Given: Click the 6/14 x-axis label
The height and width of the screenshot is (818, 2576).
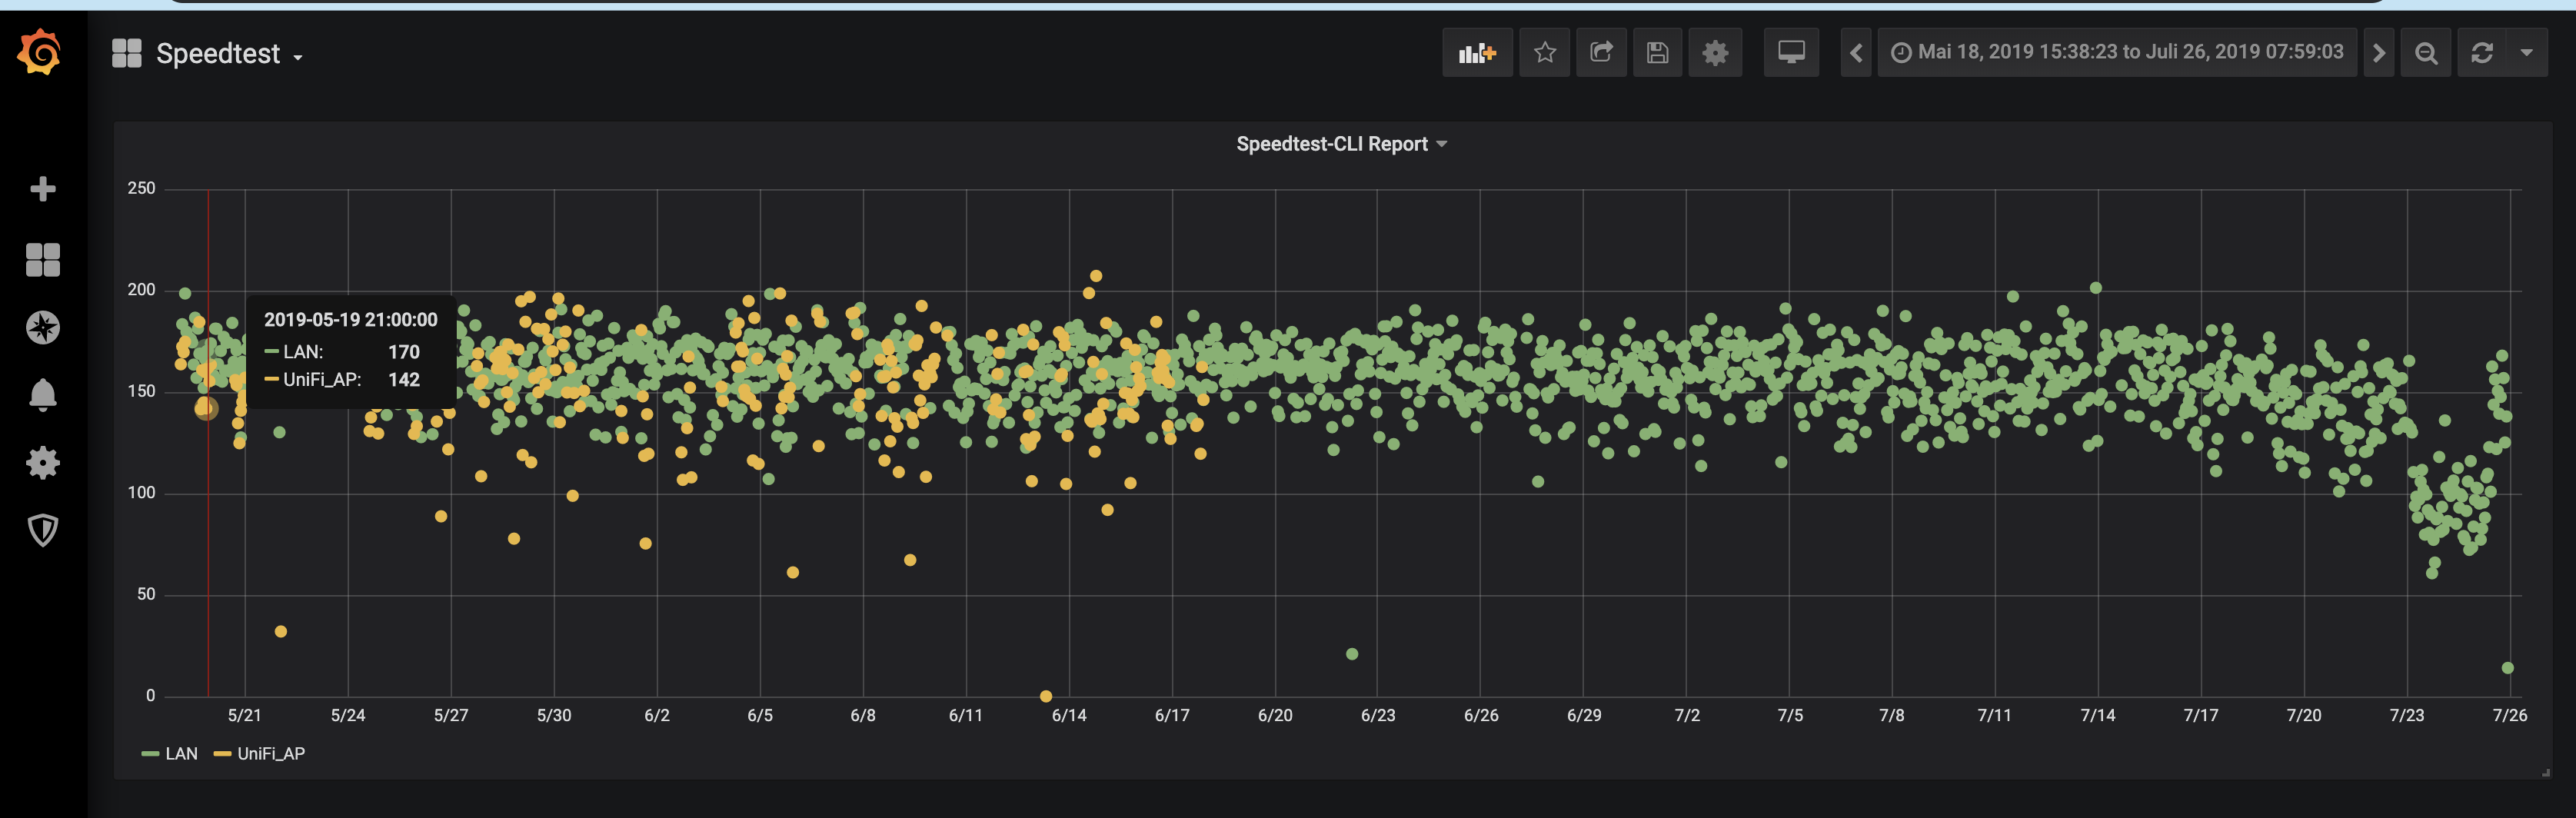Looking at the screenshot, I should pyautogui.click(x=1069, y=716).
